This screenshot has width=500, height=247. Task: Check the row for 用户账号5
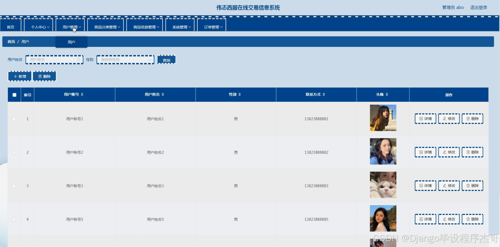coord(14,220)
